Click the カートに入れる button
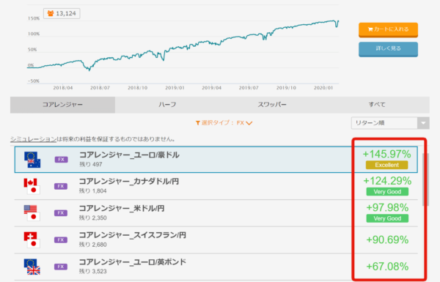Viewport: 440px width, 282px height. pos(388,30)
